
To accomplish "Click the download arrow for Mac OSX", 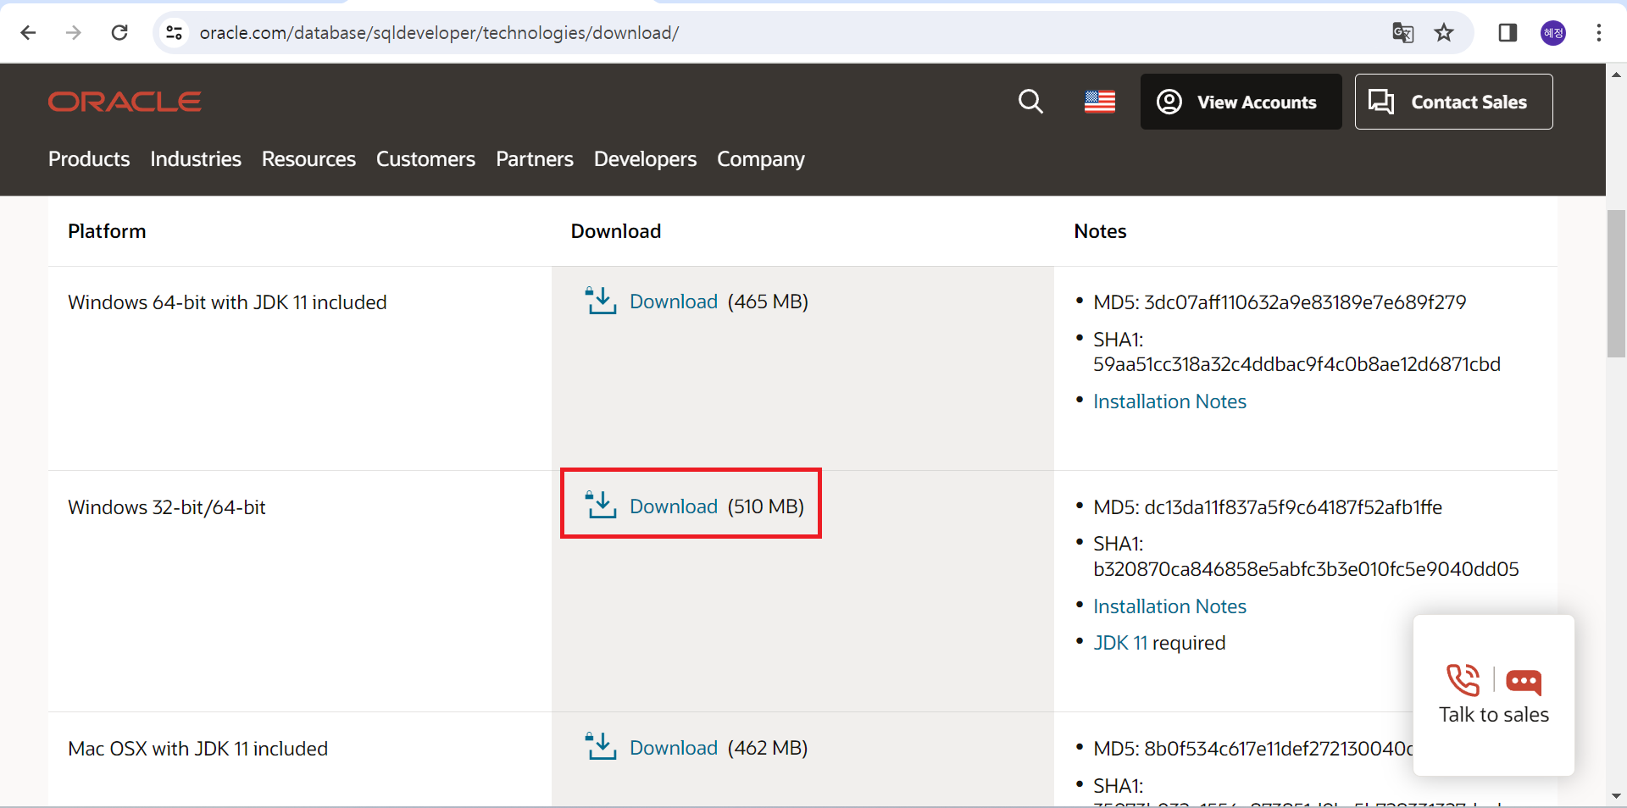I will 601,747.
